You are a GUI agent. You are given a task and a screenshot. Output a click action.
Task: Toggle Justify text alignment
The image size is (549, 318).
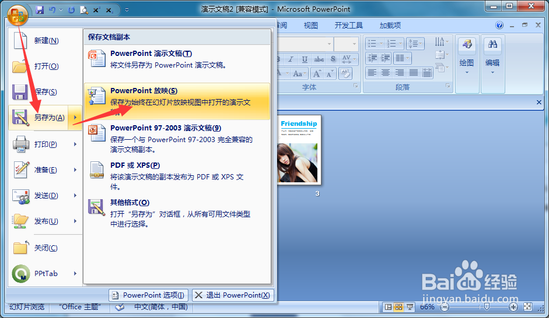(413, 73)
